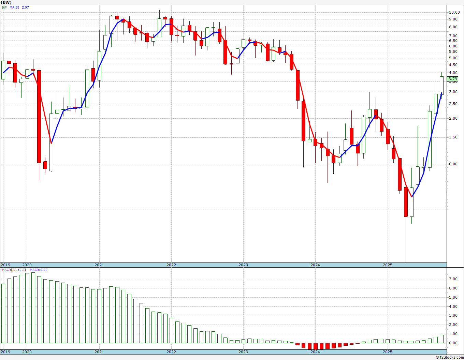Click 2021 on the MACD panel time axis
464x360 pixels.
99,352
